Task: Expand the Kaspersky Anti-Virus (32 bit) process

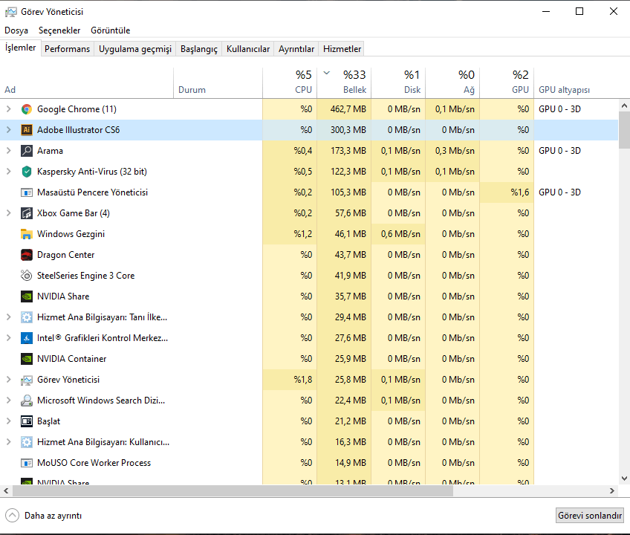Action: point(8,172)
